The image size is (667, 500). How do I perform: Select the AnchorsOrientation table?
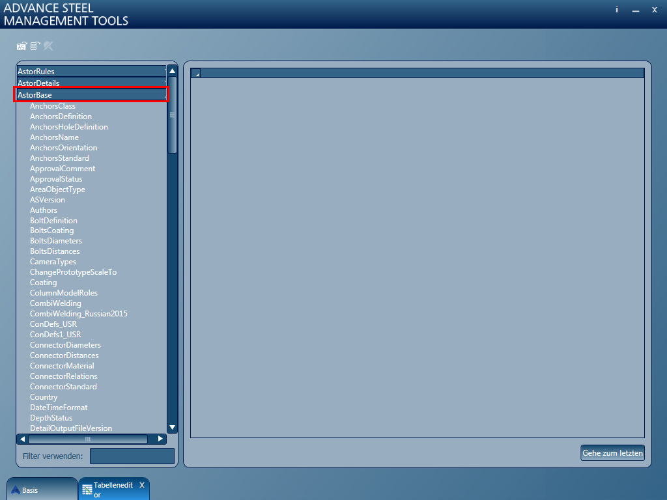tap(63, 148)
